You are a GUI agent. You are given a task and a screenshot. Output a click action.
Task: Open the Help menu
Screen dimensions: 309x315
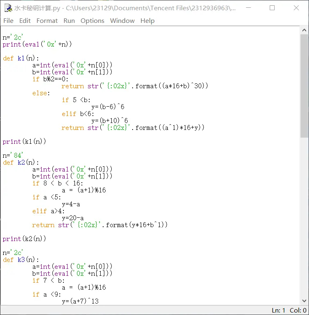pos(147,21)
